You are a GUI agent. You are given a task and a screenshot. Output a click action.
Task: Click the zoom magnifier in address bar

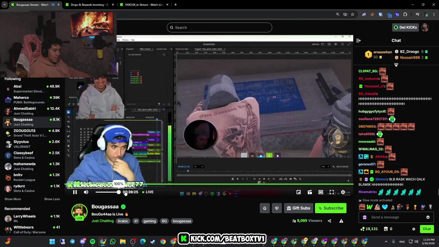[x=338, y=14]
